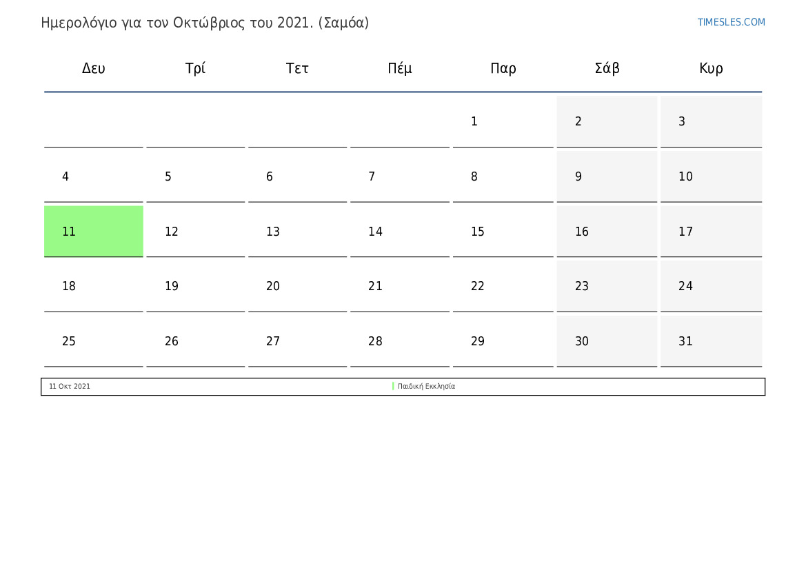Choose day 15 in the grid
The height and width of the screenshot is (570, 806).
(503, 232)
